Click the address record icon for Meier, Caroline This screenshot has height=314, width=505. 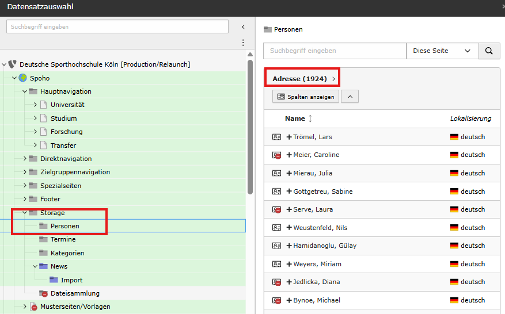(276, 155)
